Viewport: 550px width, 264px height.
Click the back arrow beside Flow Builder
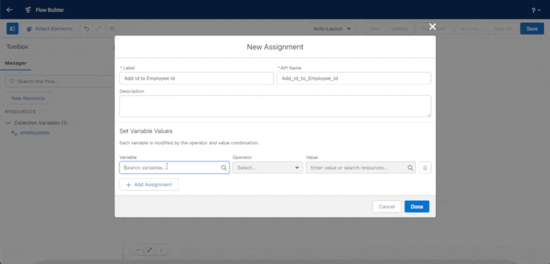coord(10,10)
